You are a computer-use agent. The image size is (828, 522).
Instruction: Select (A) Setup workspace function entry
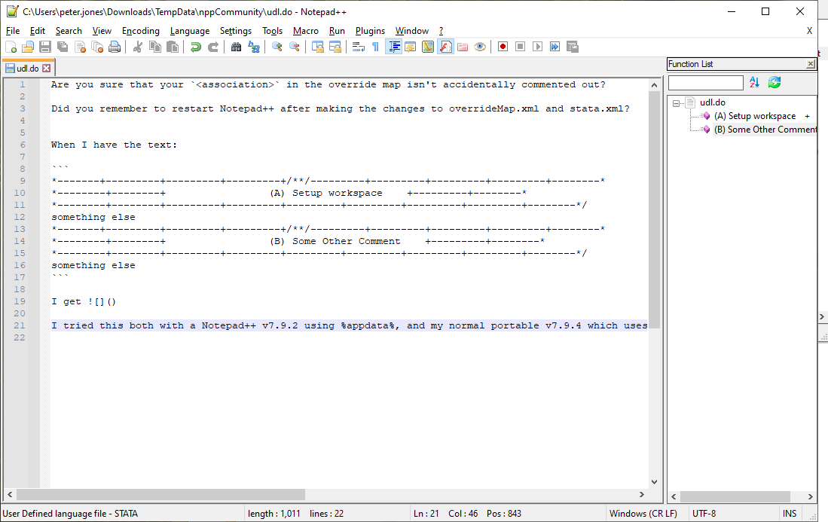[x=755, y=116]
